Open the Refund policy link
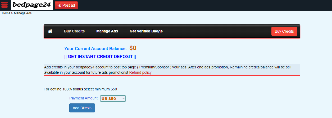 [140, 72]
